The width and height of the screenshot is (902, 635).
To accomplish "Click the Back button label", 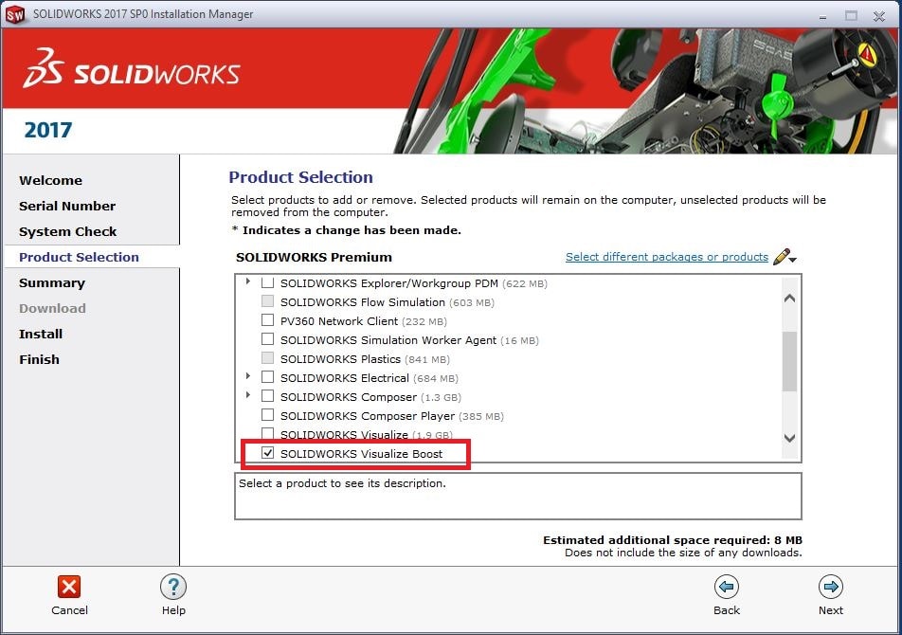I will [x=727, y=610].
